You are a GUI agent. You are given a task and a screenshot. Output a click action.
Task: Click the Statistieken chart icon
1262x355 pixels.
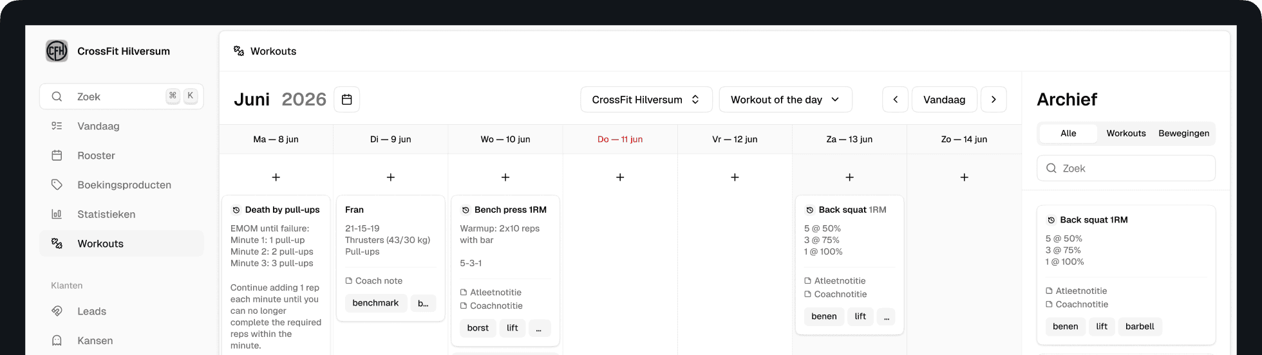tap(57, 214)
